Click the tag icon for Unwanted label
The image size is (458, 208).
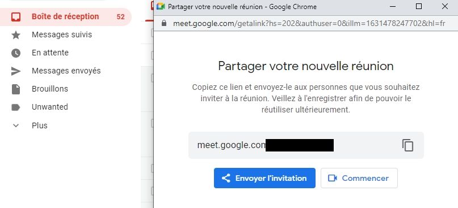click(16, 107)
